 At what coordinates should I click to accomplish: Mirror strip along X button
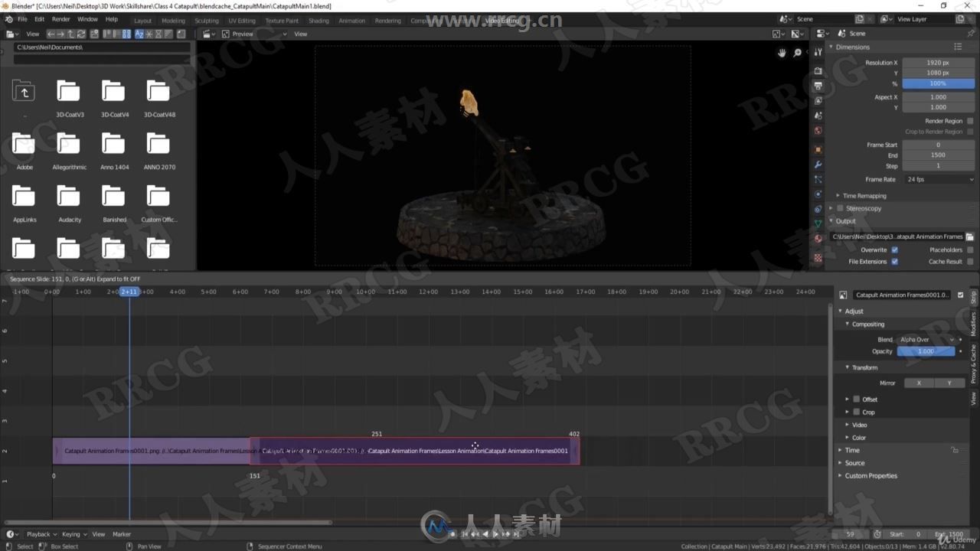pyautogui.click(x=919, y=383)
